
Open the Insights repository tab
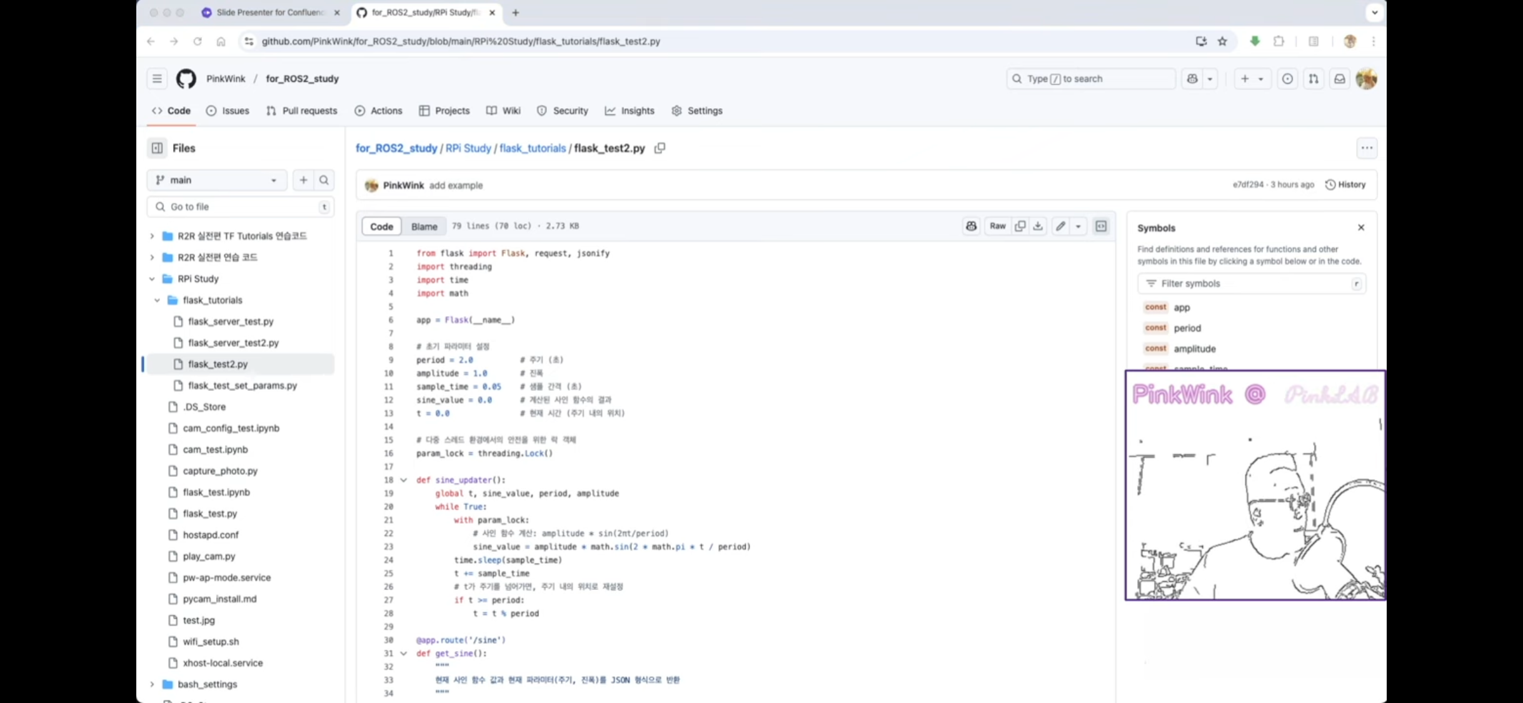tap(630, 111)
